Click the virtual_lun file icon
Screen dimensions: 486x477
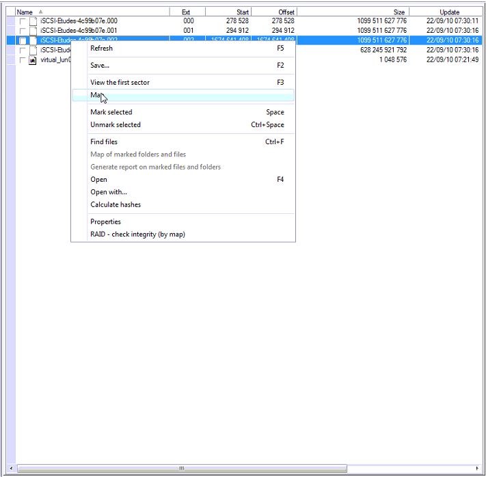click(33, 60)
